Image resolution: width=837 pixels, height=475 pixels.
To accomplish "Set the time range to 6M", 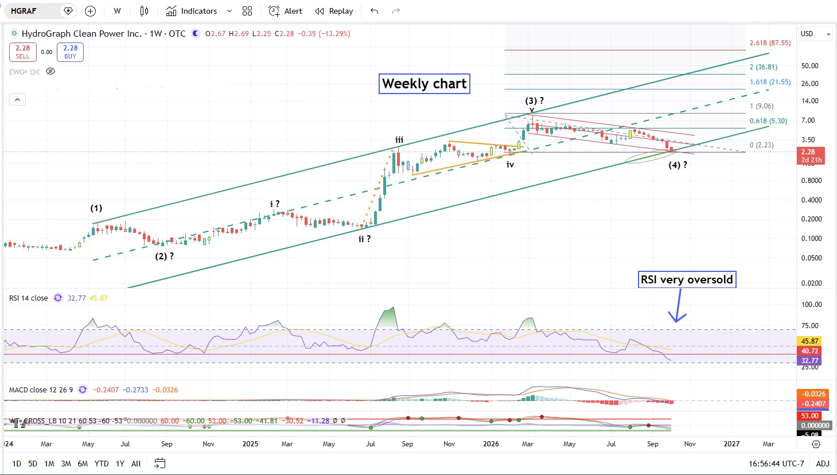I will 83,464.
